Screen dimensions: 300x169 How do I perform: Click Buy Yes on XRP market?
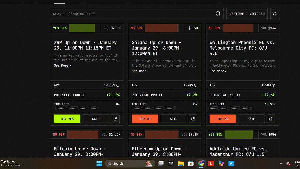pyautogui.click(x=67, y=119)
